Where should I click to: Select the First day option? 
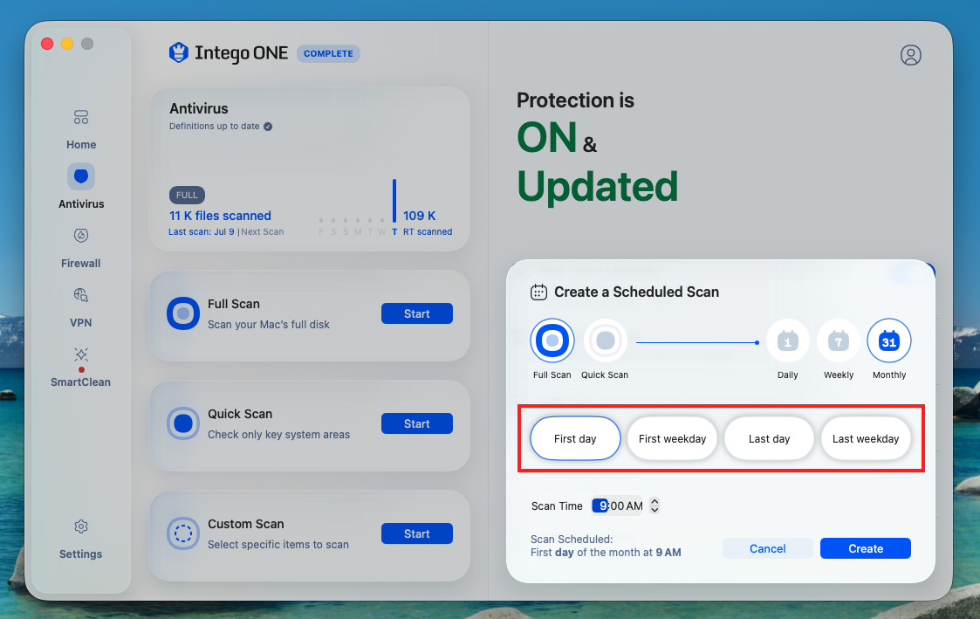(x=575, y=438)
